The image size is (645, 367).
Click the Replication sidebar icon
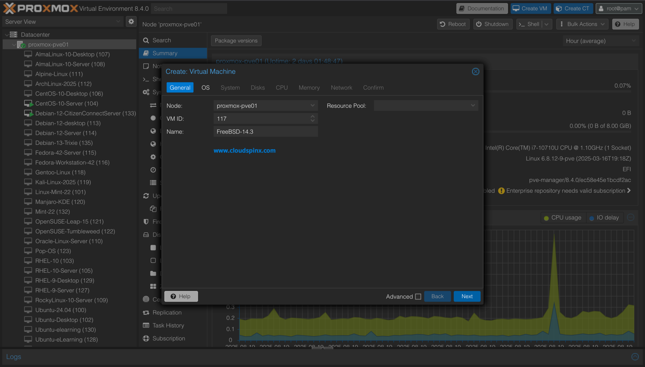click(146, 313)
